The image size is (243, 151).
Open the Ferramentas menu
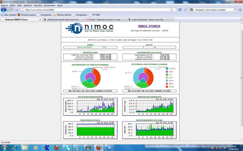tap(50, 5)
